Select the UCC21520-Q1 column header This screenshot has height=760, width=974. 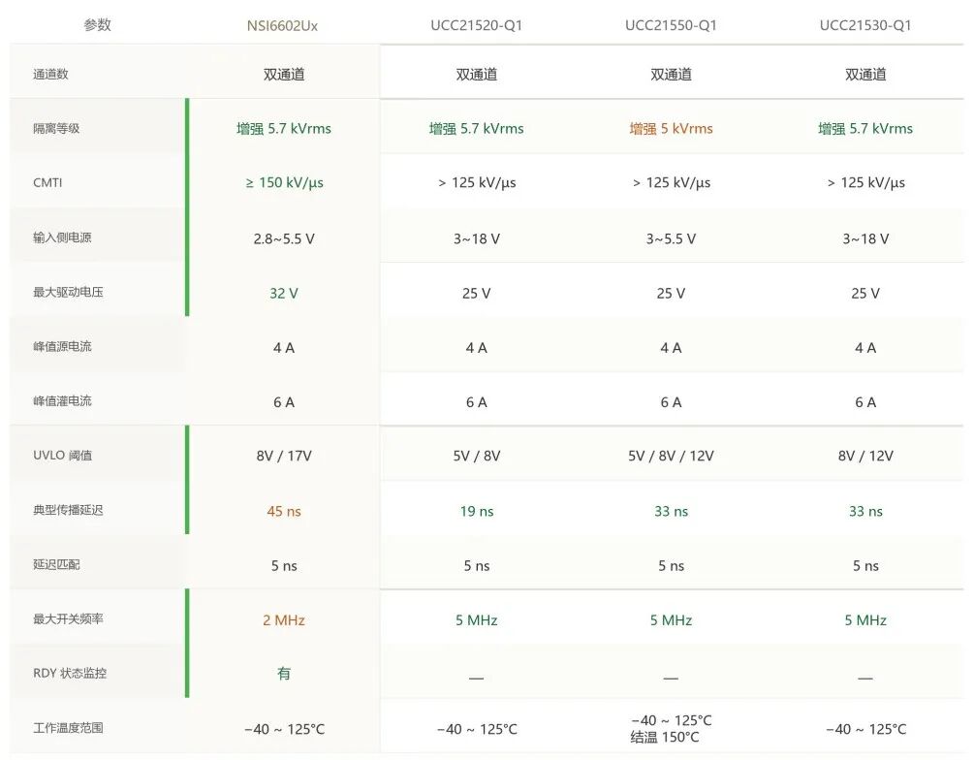click(x=477, y=25)
